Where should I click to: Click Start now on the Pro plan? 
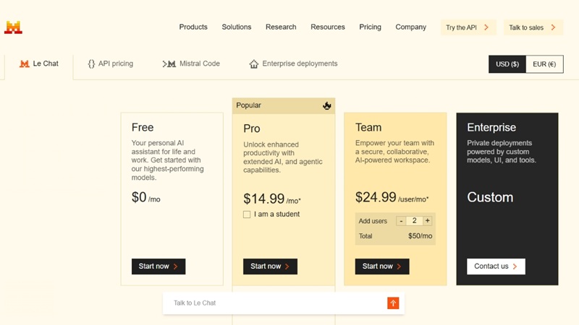pyautogui.click(x=270, y=266)
